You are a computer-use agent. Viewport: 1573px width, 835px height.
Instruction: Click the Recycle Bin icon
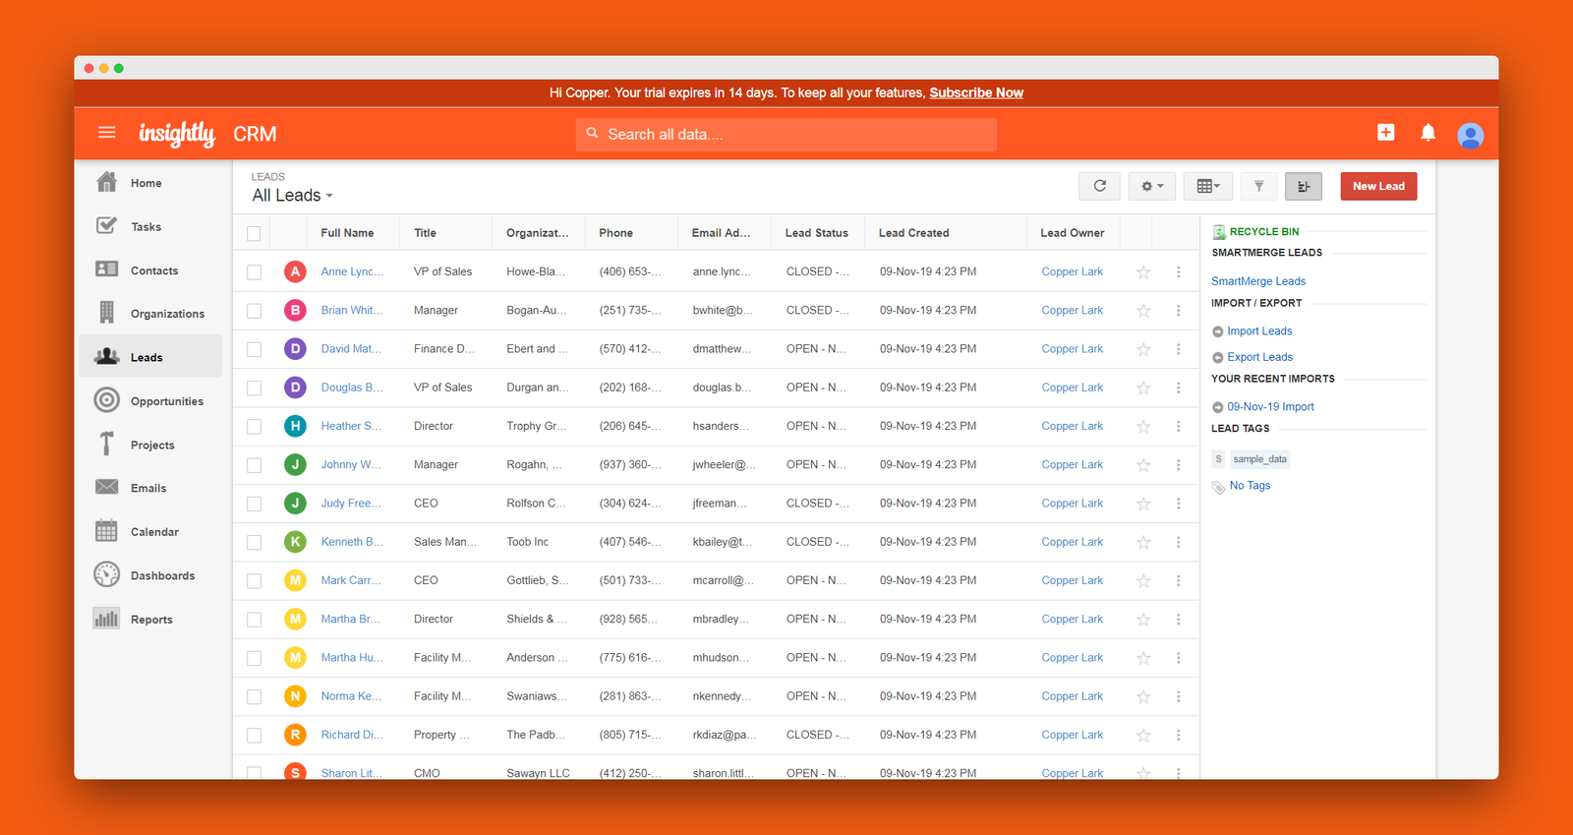[1219, 232]
